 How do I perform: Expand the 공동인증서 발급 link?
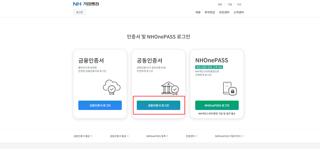coord(119,136)
